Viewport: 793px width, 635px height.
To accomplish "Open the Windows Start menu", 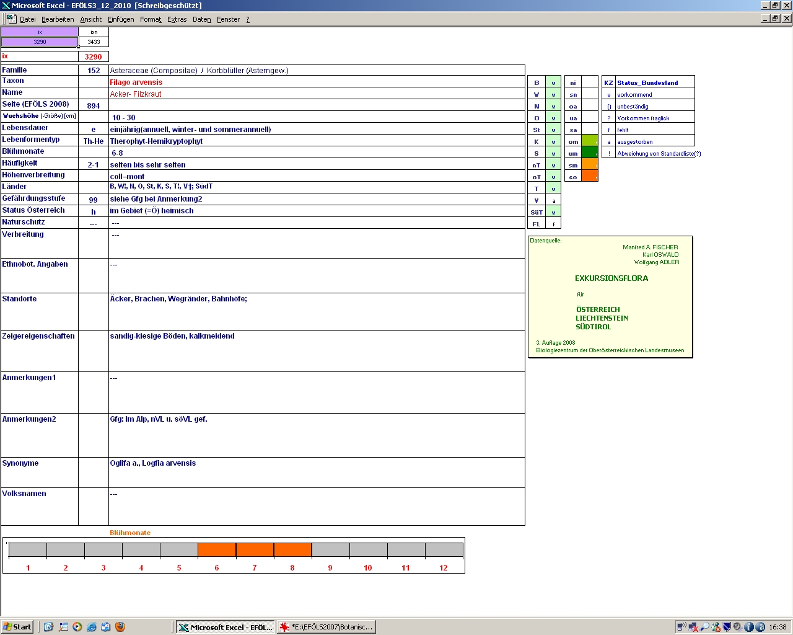I will point(17,627).
